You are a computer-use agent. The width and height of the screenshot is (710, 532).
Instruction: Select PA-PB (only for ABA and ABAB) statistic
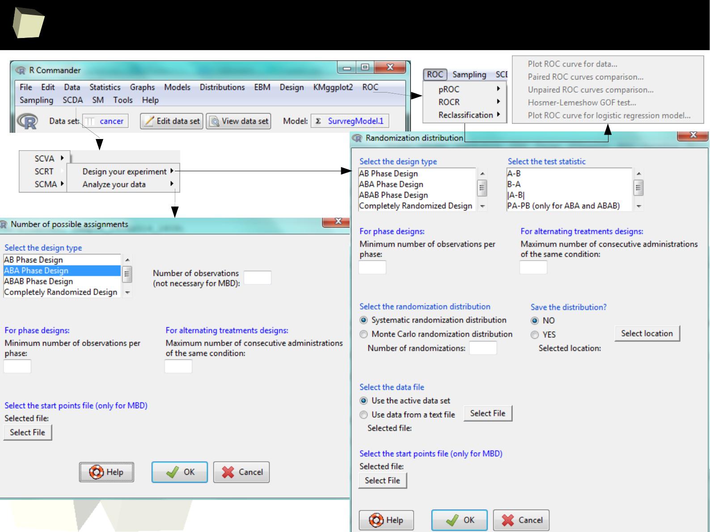569,206
